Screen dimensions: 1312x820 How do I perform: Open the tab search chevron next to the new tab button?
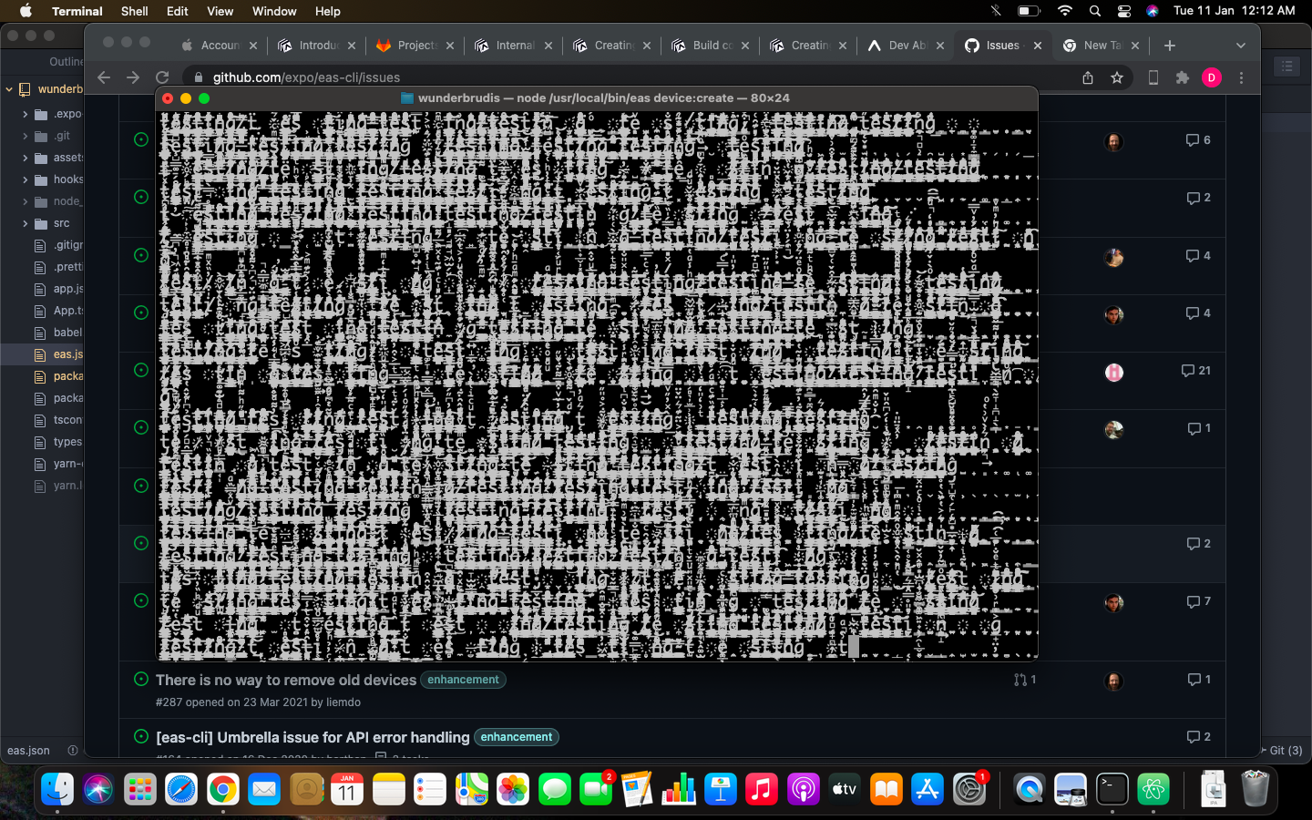click(x=1241, y=45)
